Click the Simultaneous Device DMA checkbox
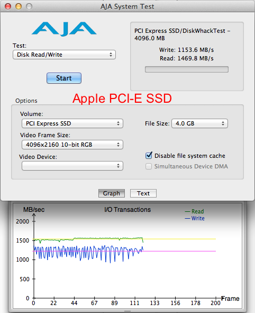255x313 pixels. 149,166
